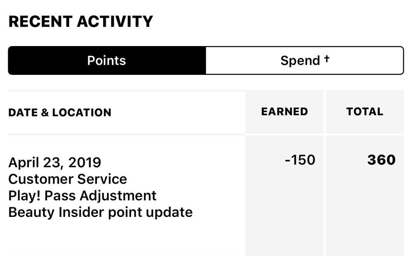
Task: Click the TOTAL column header
Action: [365, 112]
